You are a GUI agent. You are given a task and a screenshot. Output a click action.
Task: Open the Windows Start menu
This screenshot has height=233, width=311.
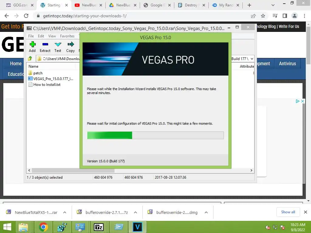point(7,227)
